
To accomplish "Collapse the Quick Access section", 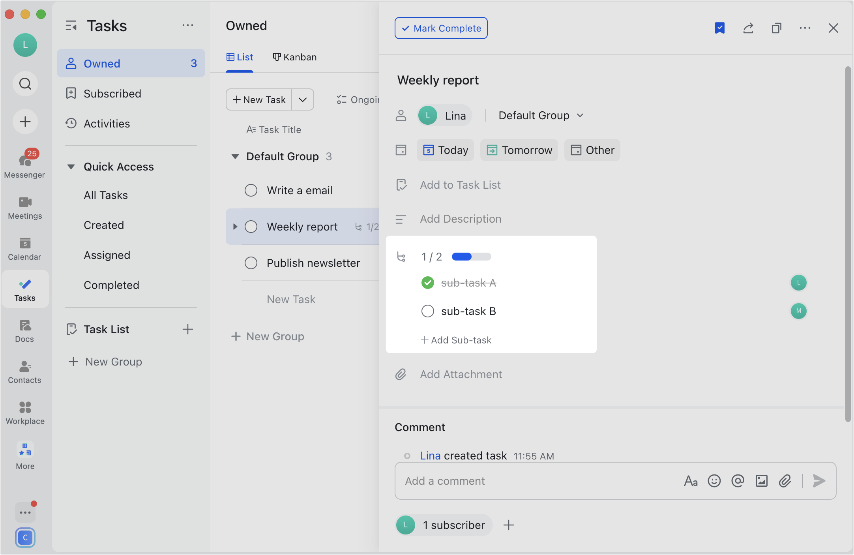I will (x=71, y=167).
